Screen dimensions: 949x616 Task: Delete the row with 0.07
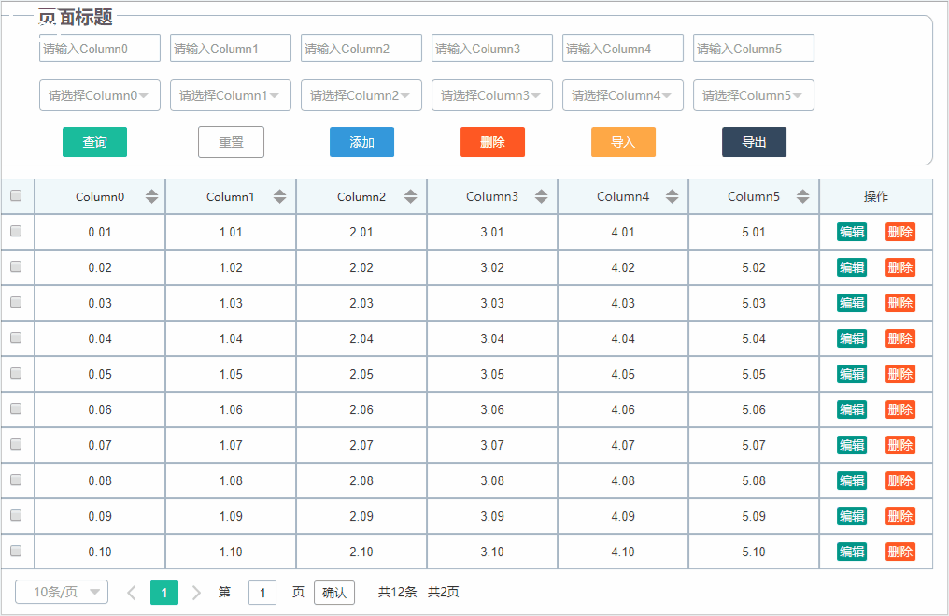(900, 445)
